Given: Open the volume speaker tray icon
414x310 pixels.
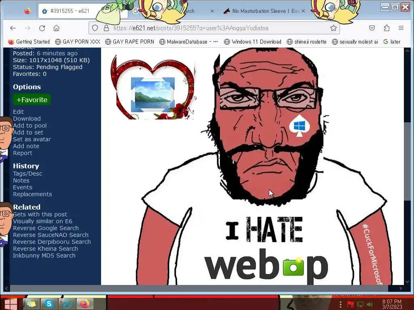Looking at the screenshot, I should click(x=370, y=304).
